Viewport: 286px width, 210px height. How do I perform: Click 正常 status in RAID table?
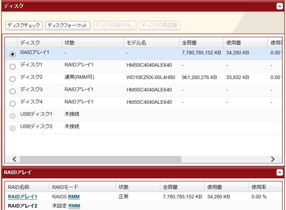point(123,197)
